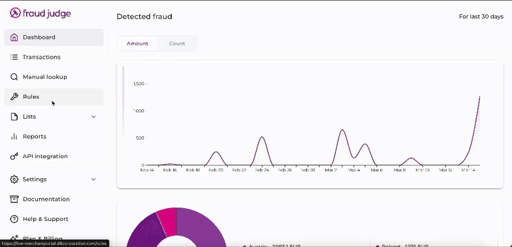This screenshot has width=512, height=247.
Task: Open the Documentation link
Action: point(54,199)
